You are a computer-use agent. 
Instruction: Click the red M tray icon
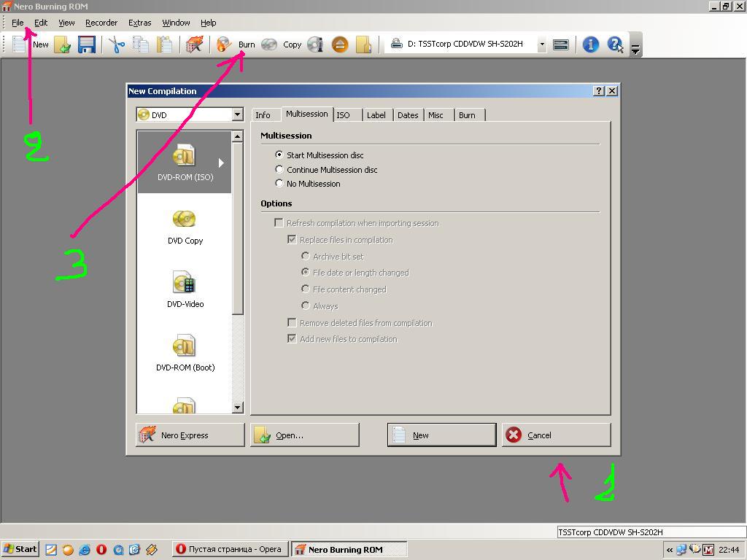pos(708,550)
